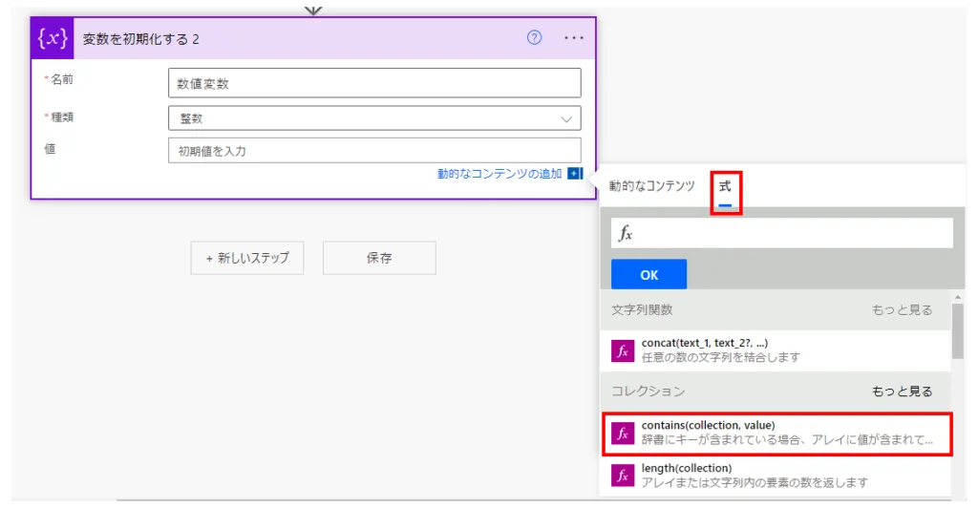The height and width of the screenshot is (508, 978).
Task: Expand コレクション with もっと見る
Action: (902, 392)
